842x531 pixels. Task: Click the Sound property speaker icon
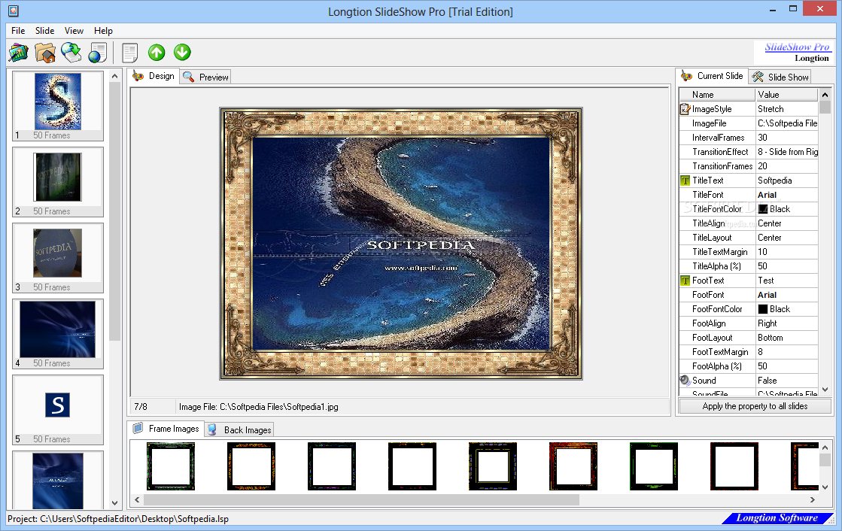(x=685, y=380)
